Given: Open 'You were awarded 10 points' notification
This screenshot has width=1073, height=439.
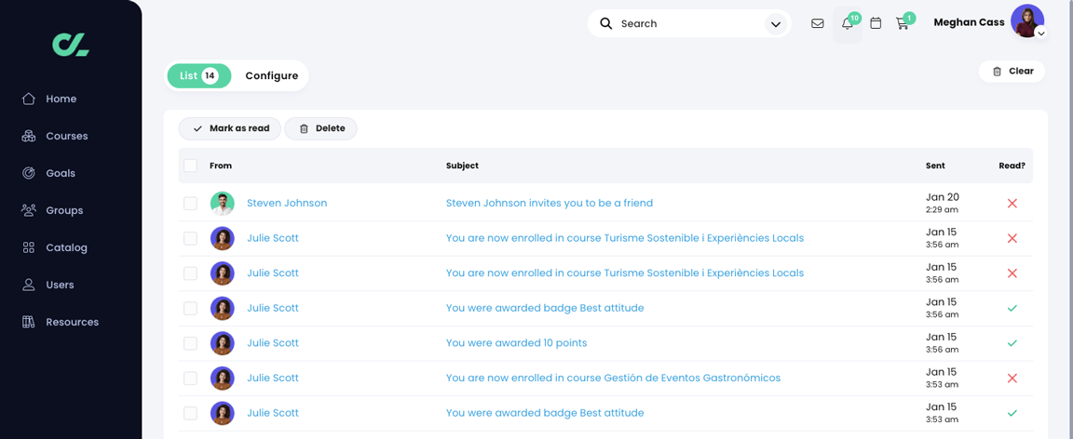Looking at the screenshot, I should (517, 343).
